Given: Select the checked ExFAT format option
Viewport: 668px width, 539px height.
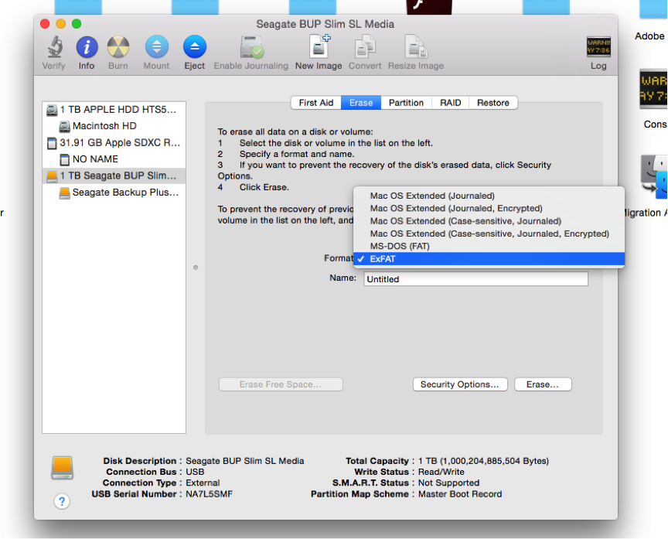Looking at the screenshot, I should pyautogui.click(x=489, y=258).
